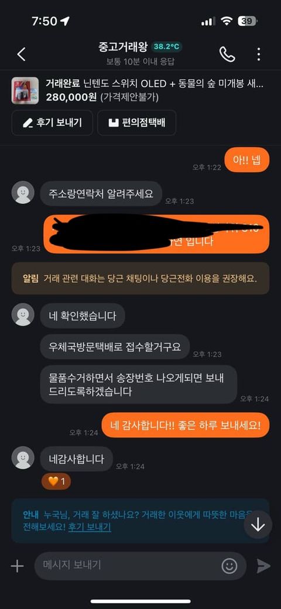The height and width of the screenshot is (609, 281).
Task: Tap the send message arrow icon
Action: (263, 566)
